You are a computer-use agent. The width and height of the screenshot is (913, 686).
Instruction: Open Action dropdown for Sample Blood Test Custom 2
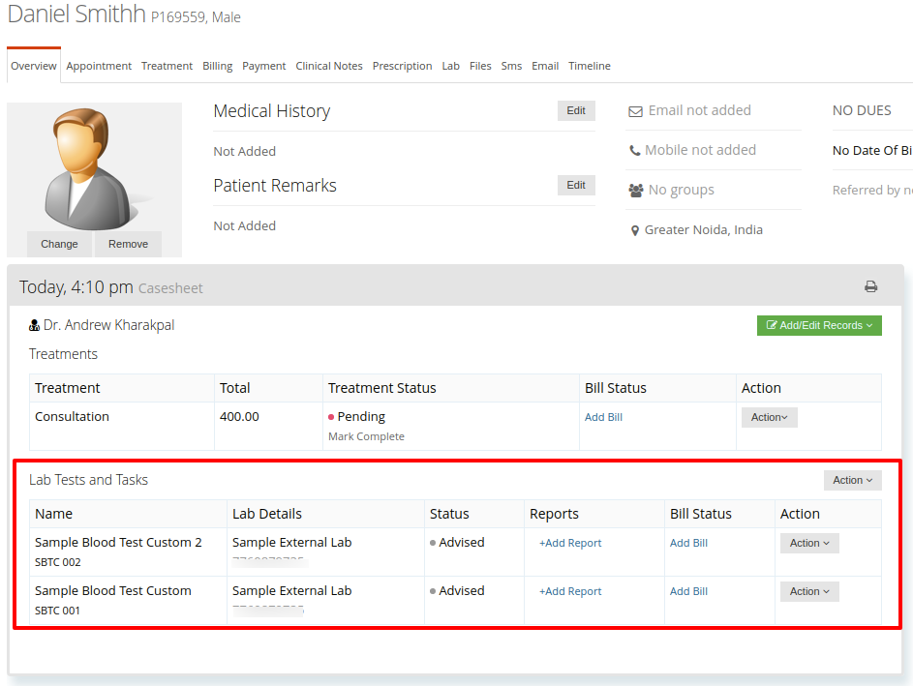[x=809, y=543]
